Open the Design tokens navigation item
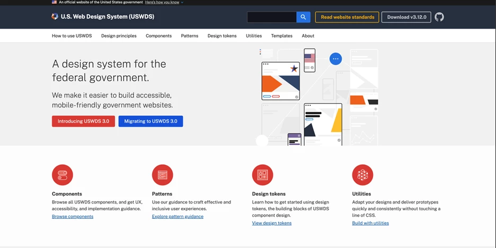This screenshot has height=248, width=496. tap(222, 36)
